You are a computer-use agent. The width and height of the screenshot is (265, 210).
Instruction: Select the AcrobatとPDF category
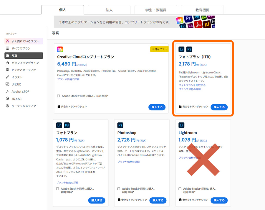click(24, 91)
